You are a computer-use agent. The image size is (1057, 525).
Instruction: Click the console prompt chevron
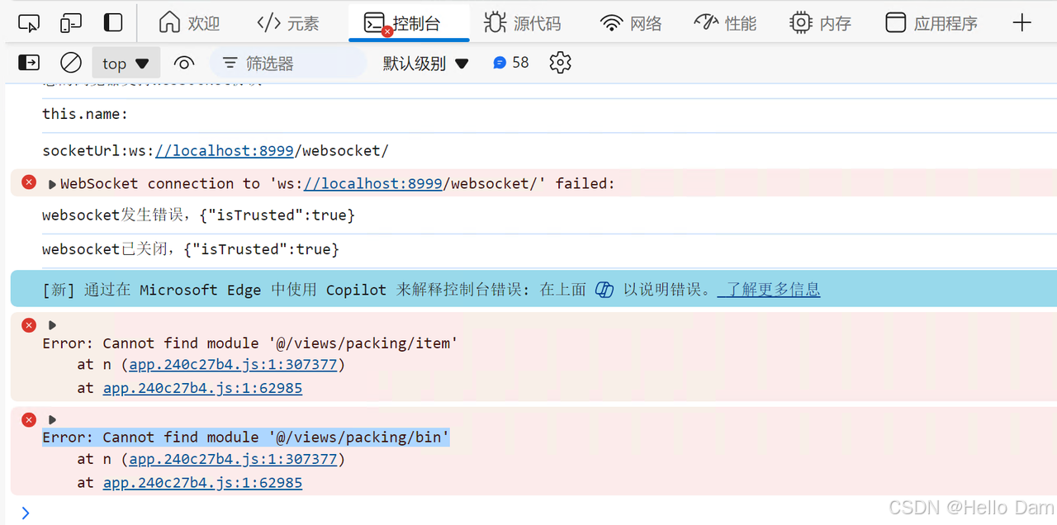tap(26, 513)
